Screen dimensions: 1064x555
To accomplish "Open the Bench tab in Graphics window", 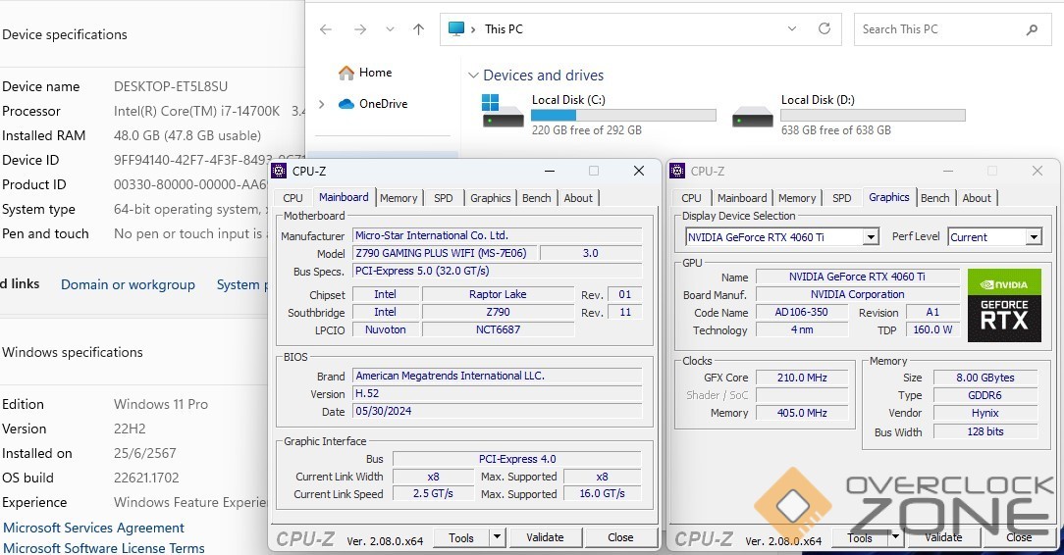I will (x=934, y=198).
